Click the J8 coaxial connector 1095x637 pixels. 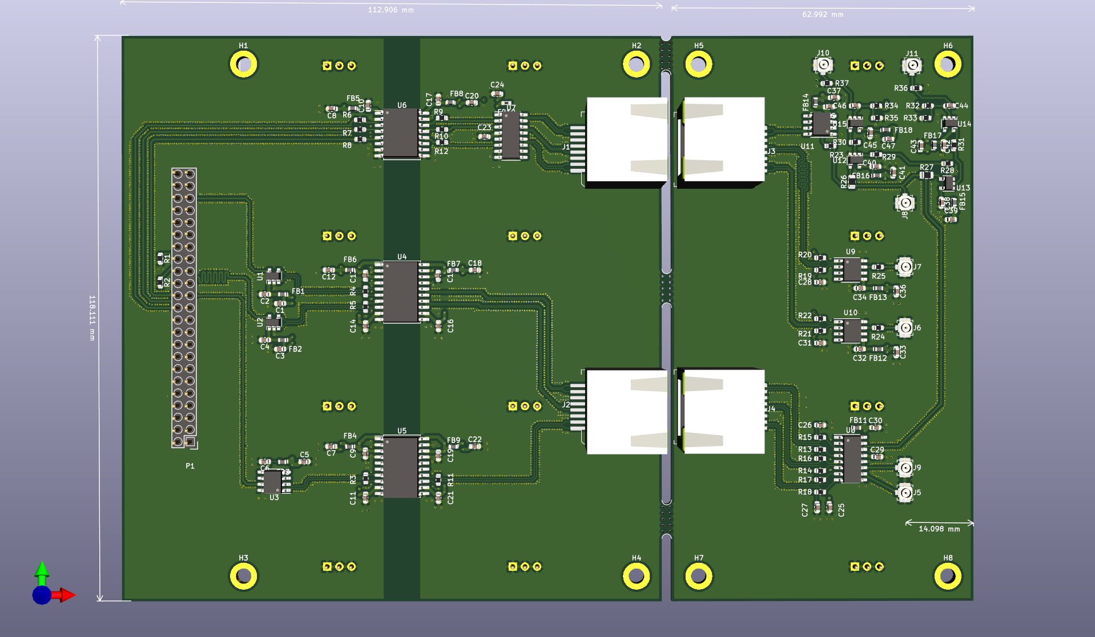[x=905, y=202]
